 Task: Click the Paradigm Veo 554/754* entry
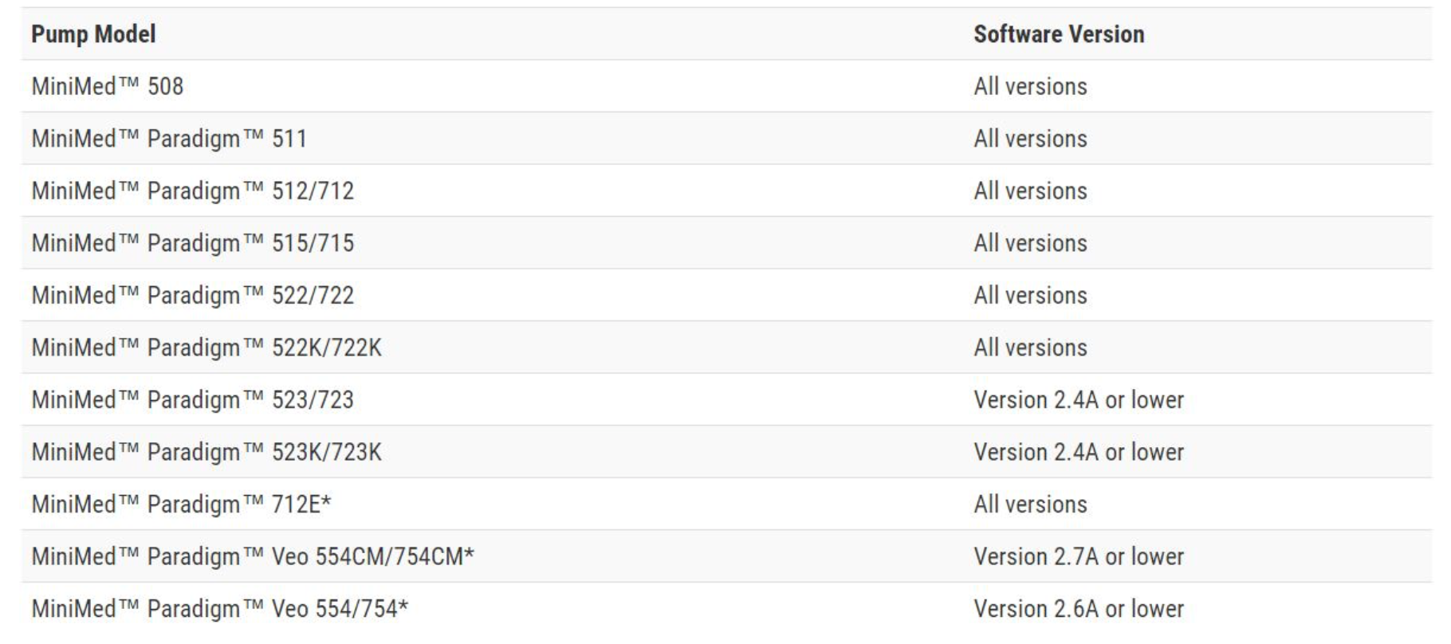click(219, 609)
